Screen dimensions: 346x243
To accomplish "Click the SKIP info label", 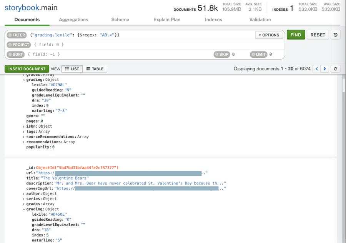I will click(x=222, y=54).
